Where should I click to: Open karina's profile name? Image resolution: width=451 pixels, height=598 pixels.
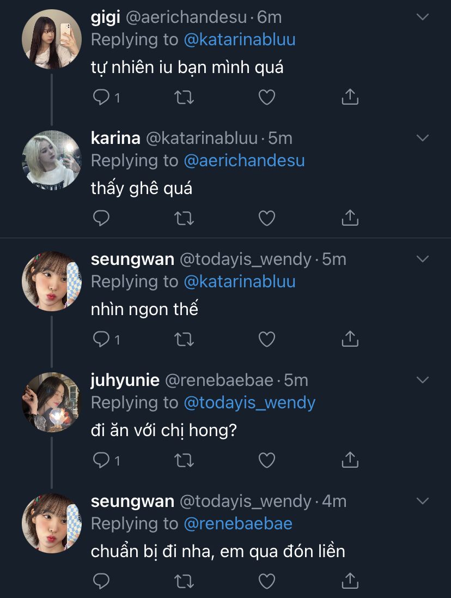pos(115,138)
